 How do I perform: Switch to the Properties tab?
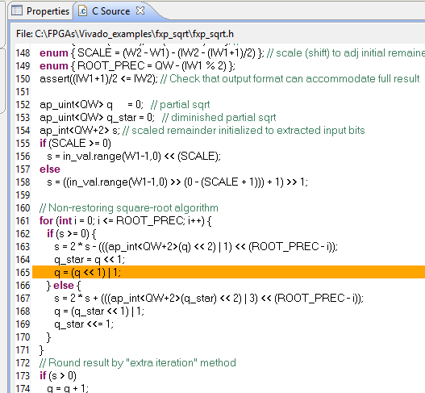click(40, 11)
